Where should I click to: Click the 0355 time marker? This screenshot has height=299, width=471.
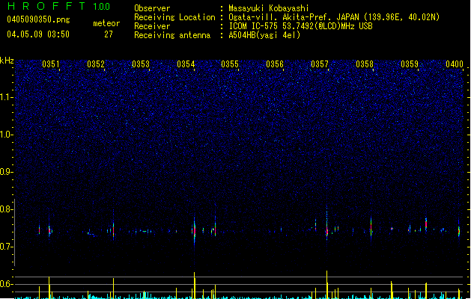click(230, 64)
